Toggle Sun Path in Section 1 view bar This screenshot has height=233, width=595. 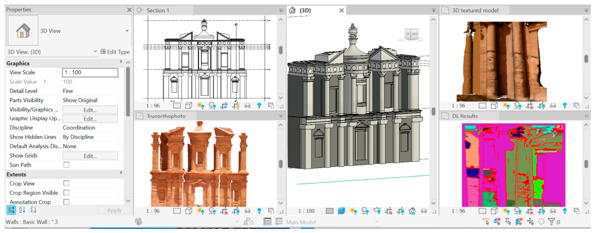(x=201, y=106)
